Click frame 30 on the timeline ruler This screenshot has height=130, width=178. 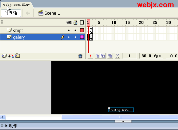coord(168,22)
